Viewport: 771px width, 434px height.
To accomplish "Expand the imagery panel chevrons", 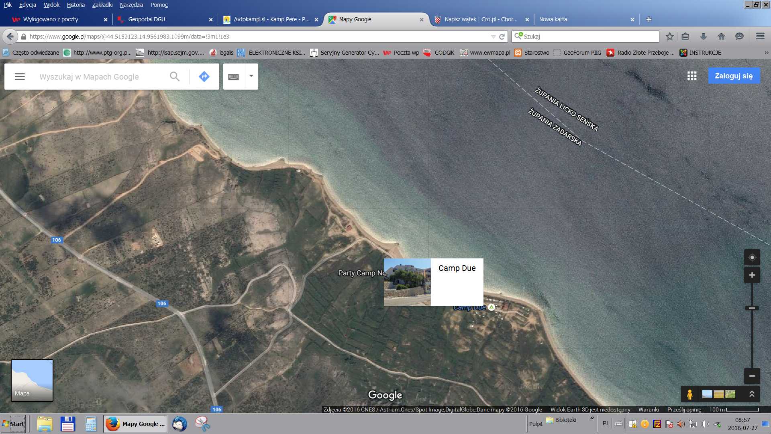I will point(752,394).
